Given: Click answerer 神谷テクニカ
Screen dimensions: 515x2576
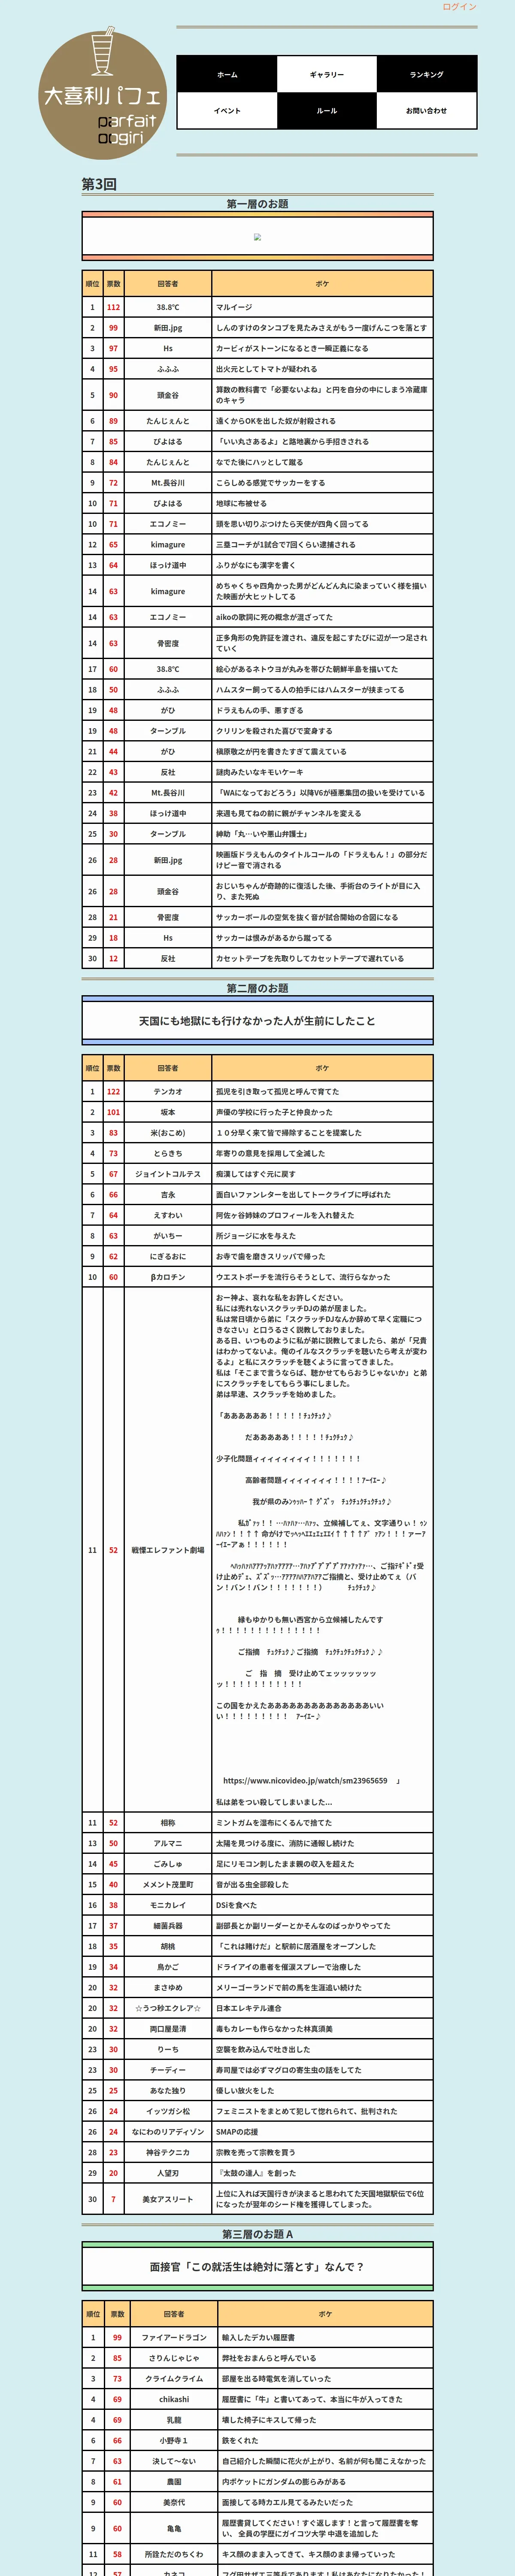Looking at the screenshot, I should point(168,2152).
